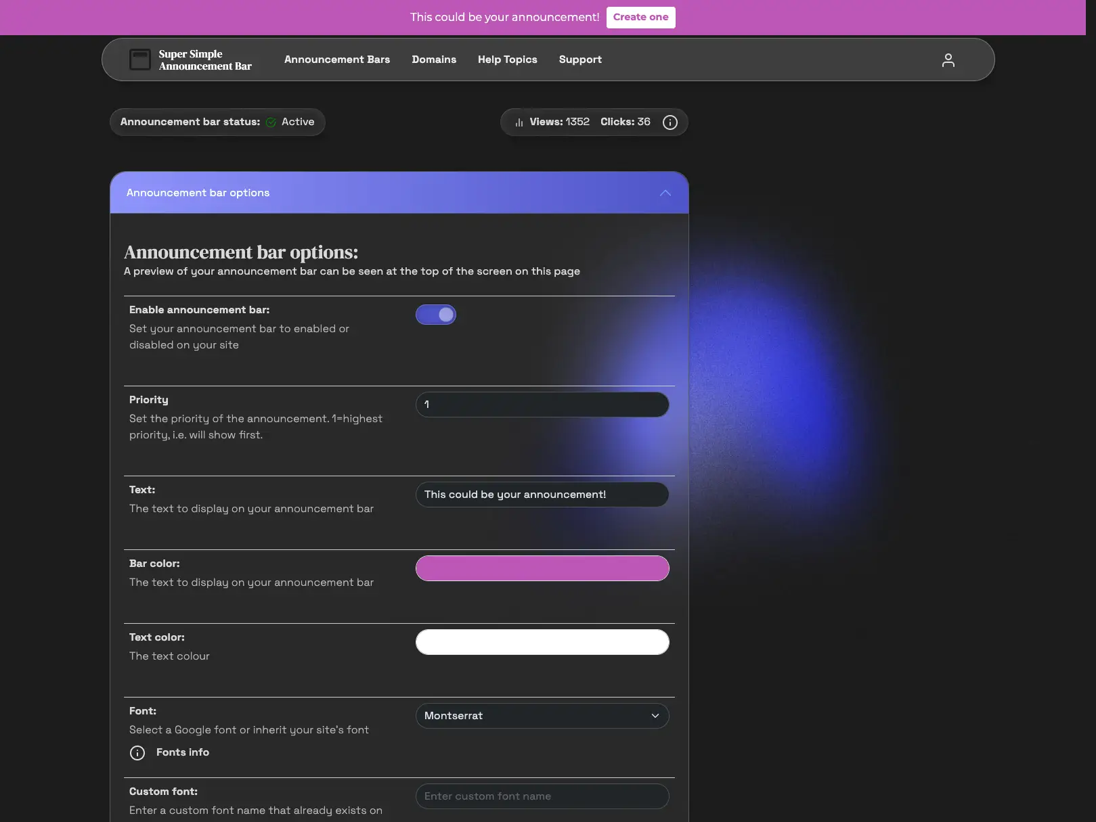The height and width of the screenshot is (822, 1096).
Task: Open the user account icon
Action: tap(948, 60)
